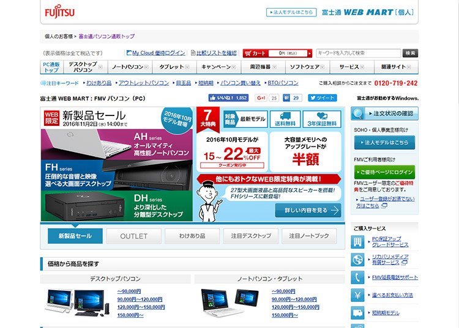459x328 pixels.
Task: Select the 注目デスクトップ tab
Action: coord(250,236)
